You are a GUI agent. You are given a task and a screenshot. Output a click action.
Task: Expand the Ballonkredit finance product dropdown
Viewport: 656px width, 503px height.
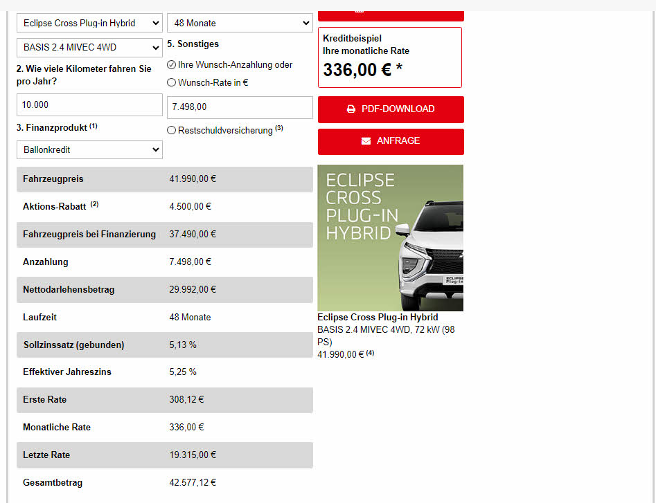[89, 149]
